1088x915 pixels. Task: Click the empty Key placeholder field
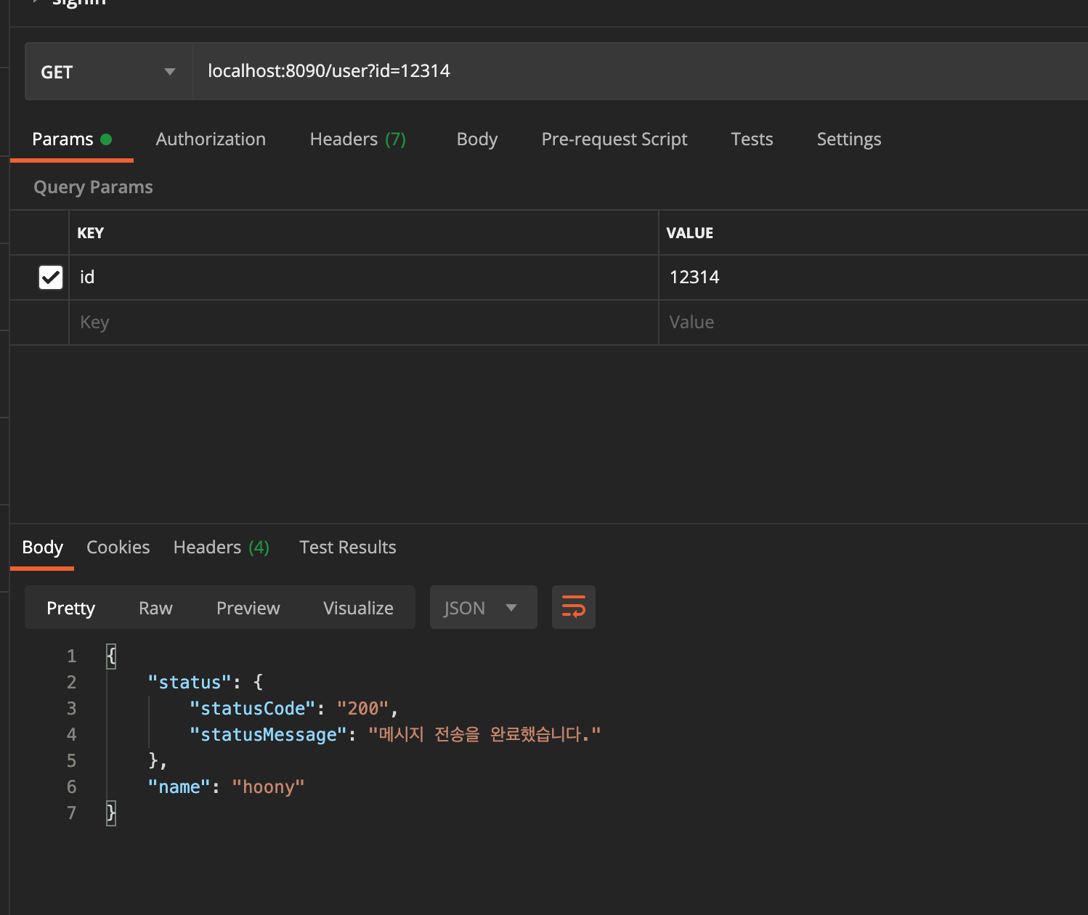tap(364, 322)
